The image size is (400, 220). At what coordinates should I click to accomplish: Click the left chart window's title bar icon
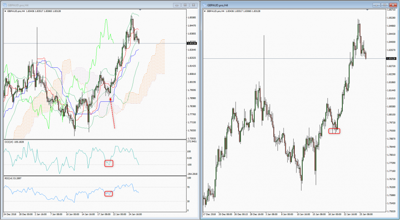[5, 5]
